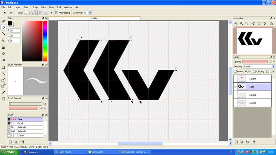Screen dimensions: 276x155
Task: Float the Brush Preview panel
Action: coord(43,65)
